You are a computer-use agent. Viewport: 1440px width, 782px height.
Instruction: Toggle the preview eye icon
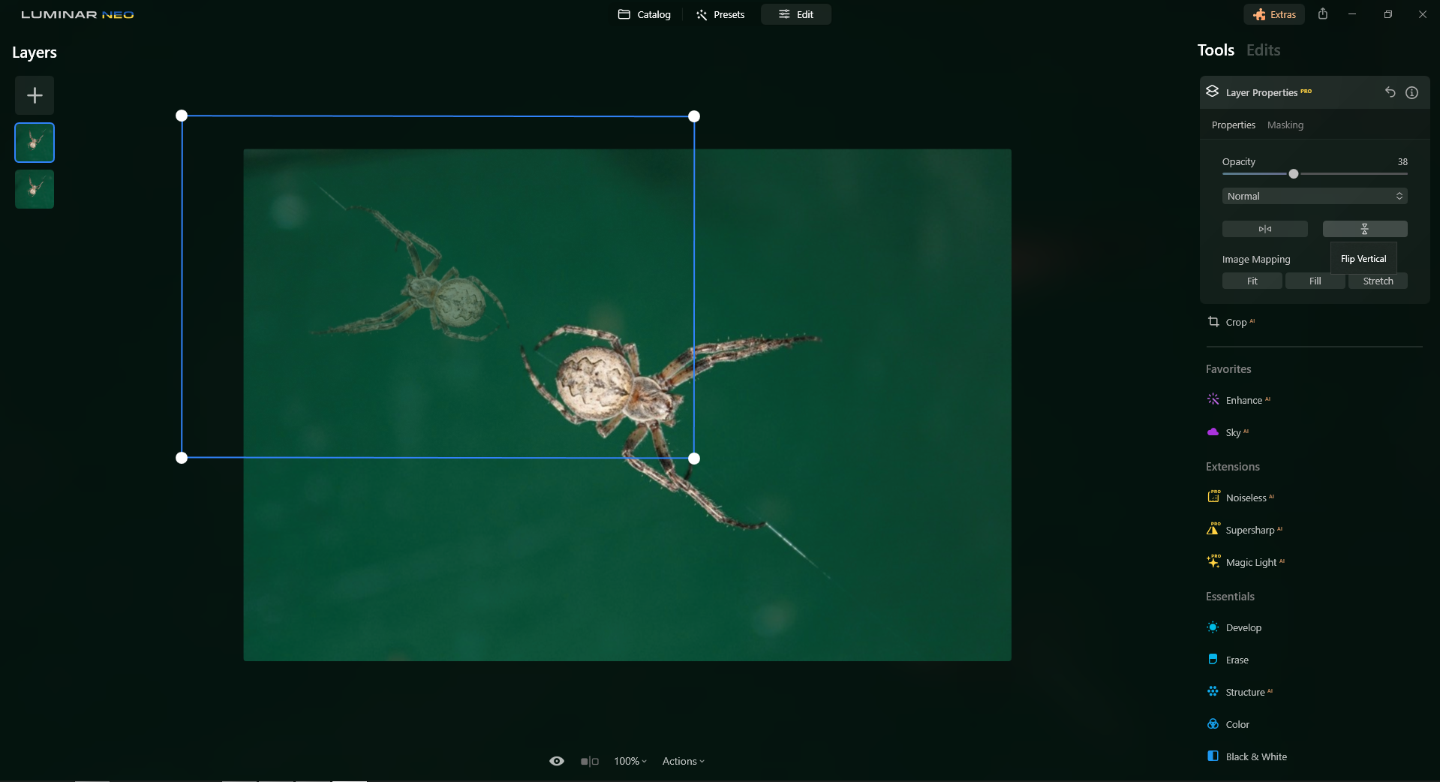coord(557,761)
